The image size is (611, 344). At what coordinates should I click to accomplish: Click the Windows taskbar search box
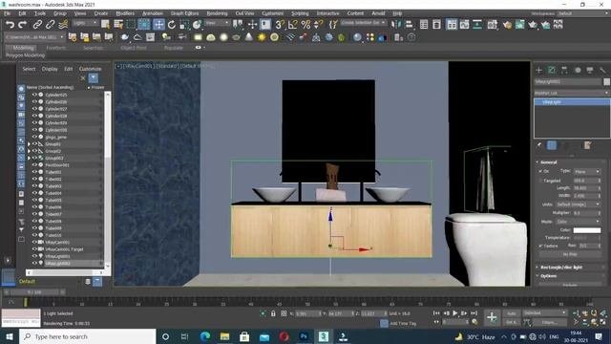point(88,336)
